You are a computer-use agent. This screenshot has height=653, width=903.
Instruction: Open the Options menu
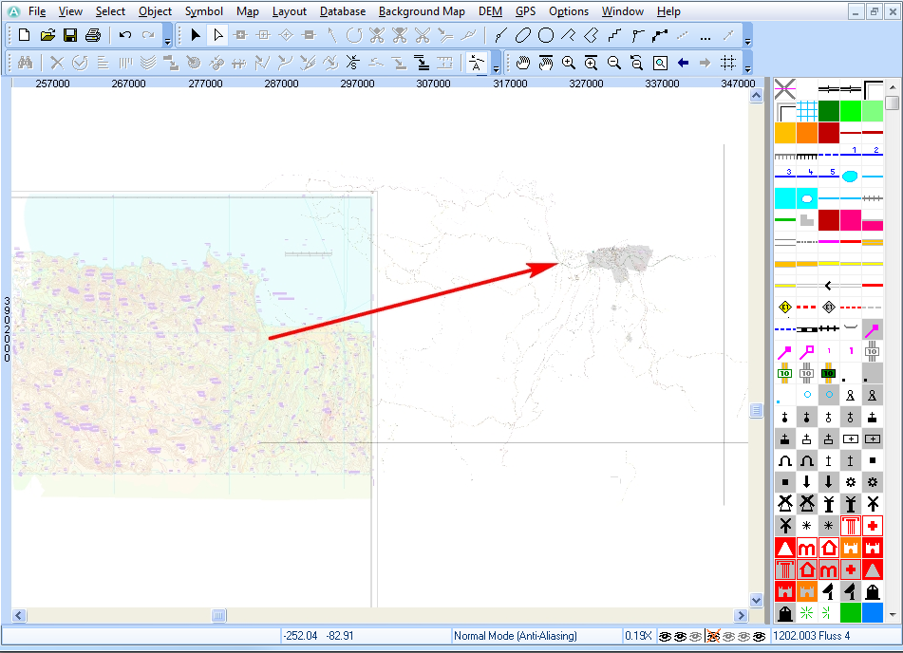pyautogui.click(x=569, y=11)
